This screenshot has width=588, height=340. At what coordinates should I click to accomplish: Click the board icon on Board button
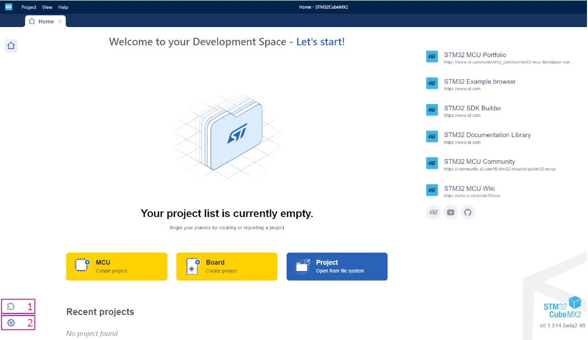(193, 266)
